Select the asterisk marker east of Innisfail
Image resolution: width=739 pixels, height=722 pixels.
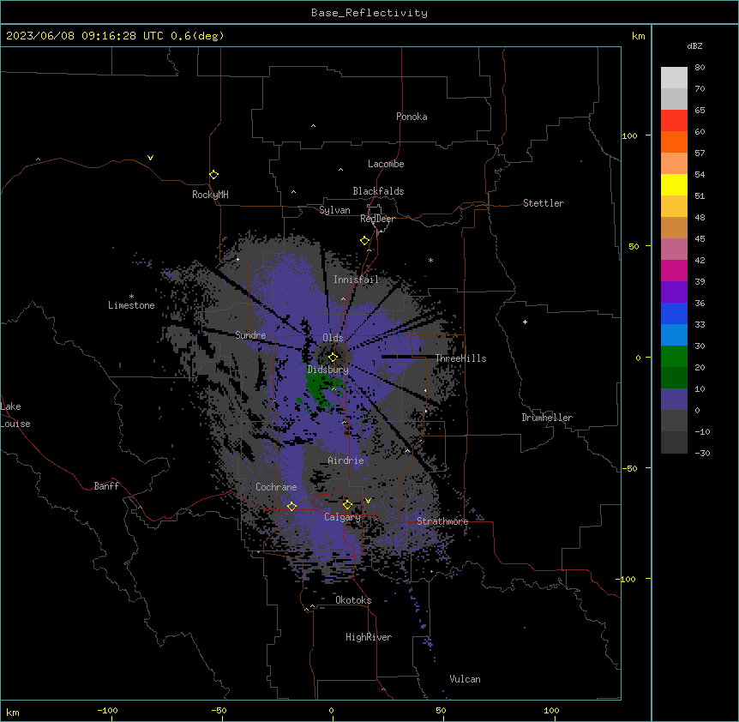(x=430, y=260)
